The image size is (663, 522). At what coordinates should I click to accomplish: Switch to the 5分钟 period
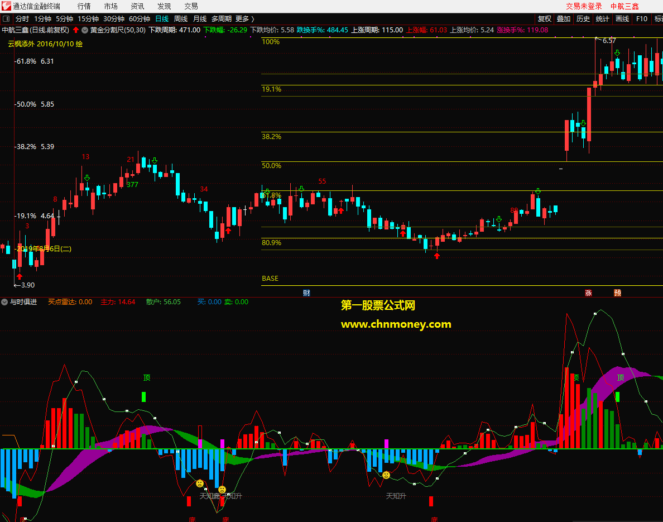coord(65,18)
